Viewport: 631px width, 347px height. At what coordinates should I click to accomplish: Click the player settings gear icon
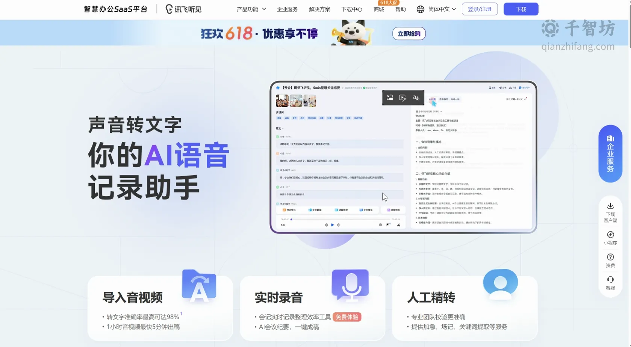point(380,225)
